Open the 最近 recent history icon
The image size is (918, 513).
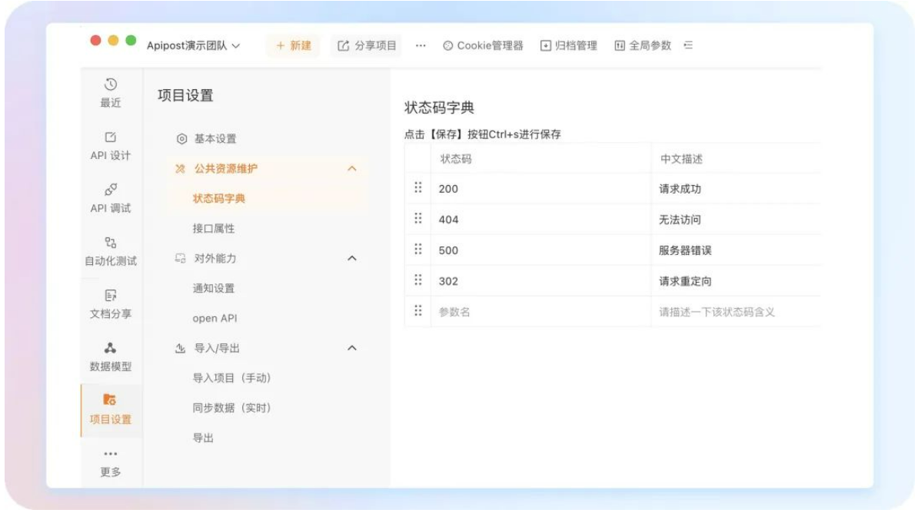(111, 84)
